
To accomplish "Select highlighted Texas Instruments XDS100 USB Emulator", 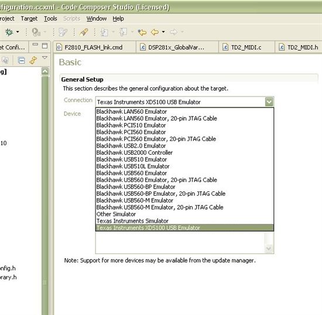I will click(x=184, y=228).
